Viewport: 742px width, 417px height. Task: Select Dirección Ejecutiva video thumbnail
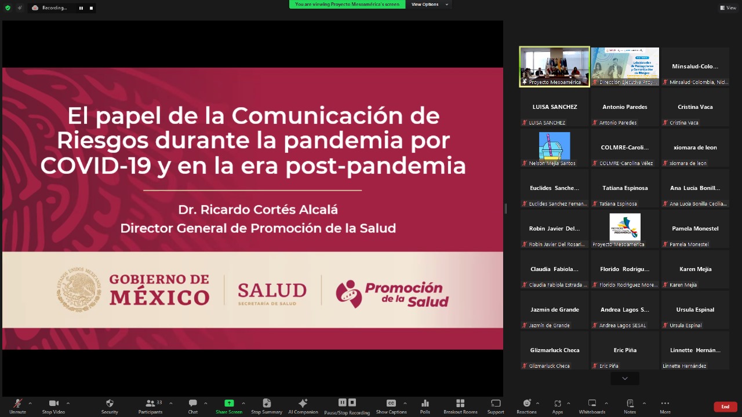625,67
